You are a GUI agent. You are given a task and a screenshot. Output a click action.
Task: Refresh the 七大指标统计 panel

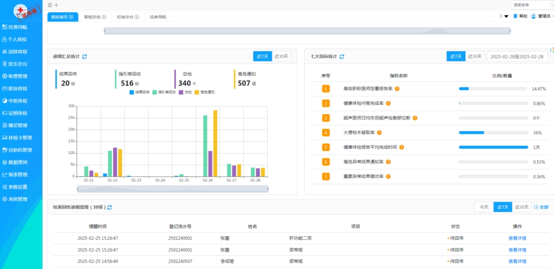[342, 56]
